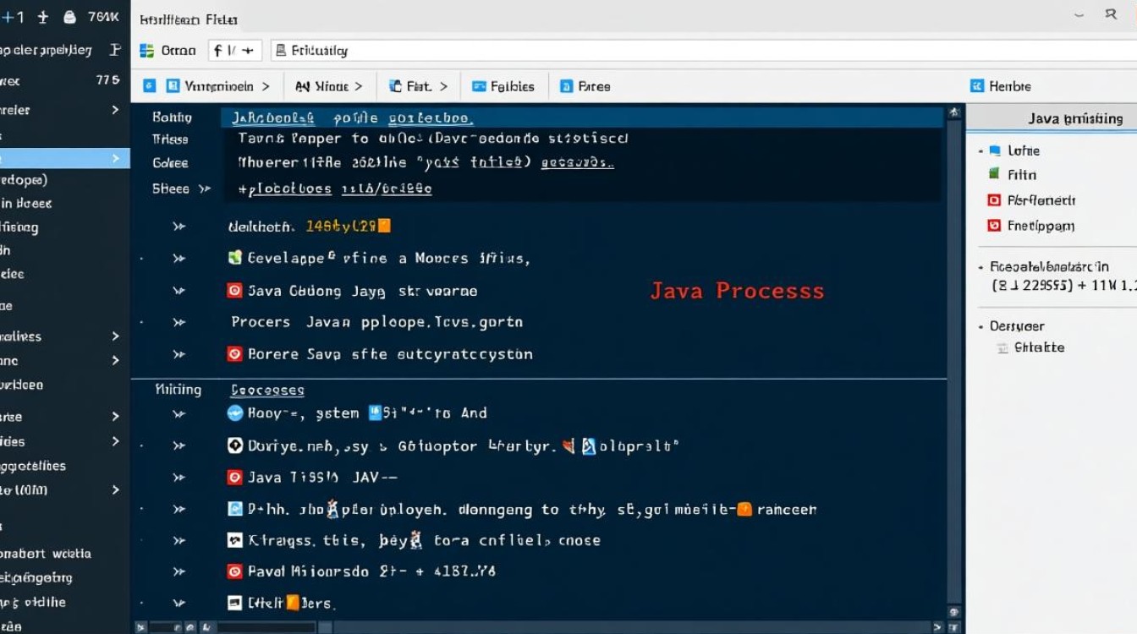Screen dimensions: 1137x634
Task: Expand the highlighted sidebar item's chevron
Action: click(115, 158)
